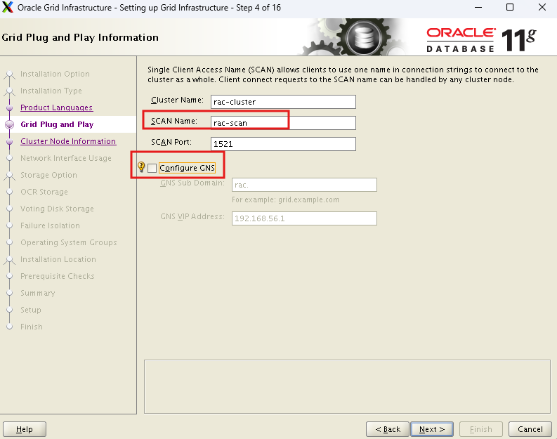Click the Voting Disk Storage step
The image size is (557, 439).
point(57,209)
